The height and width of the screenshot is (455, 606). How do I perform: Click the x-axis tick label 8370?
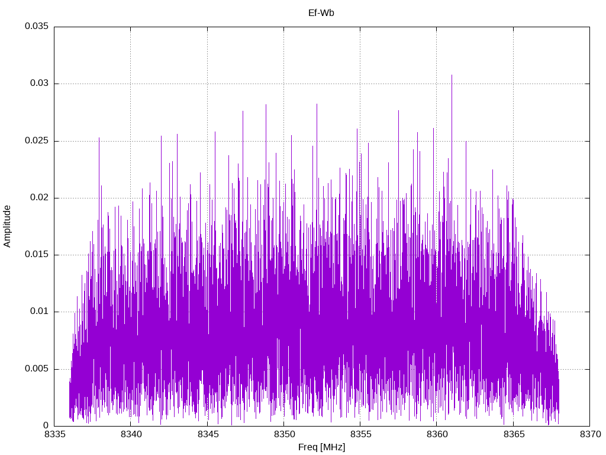point(590,434)
